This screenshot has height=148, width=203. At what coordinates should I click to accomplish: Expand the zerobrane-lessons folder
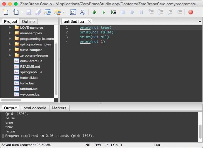coord(10,55)
